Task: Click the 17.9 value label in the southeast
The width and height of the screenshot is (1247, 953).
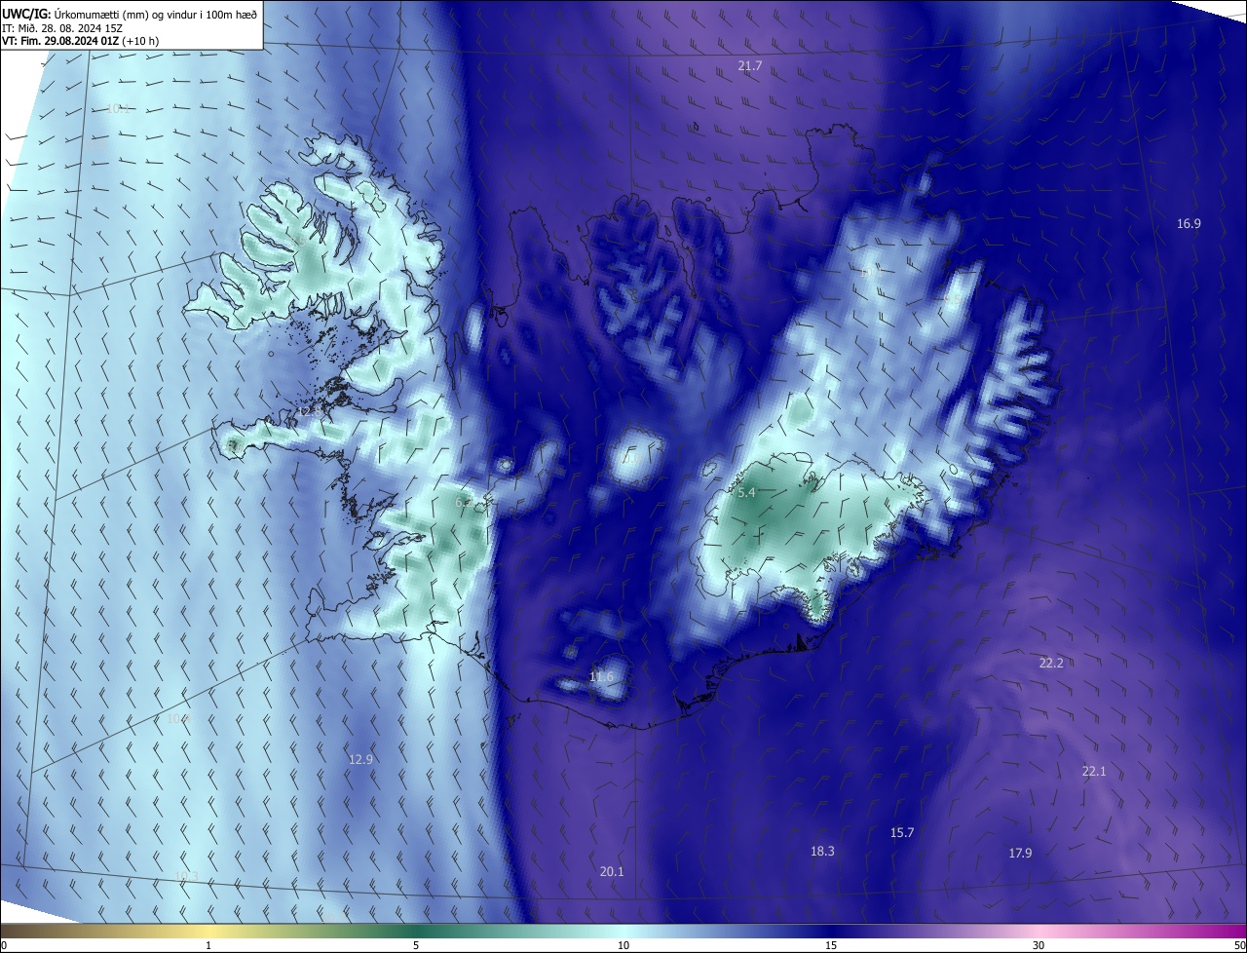Action: [1020, 853]
